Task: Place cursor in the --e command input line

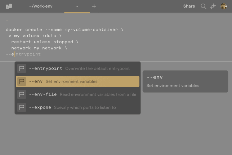Action: pyautogui.click(x=23, y=54)
